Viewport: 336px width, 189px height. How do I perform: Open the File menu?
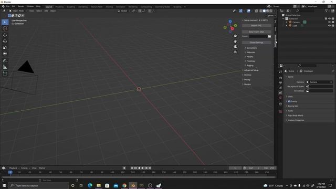(x=8, y=6)
